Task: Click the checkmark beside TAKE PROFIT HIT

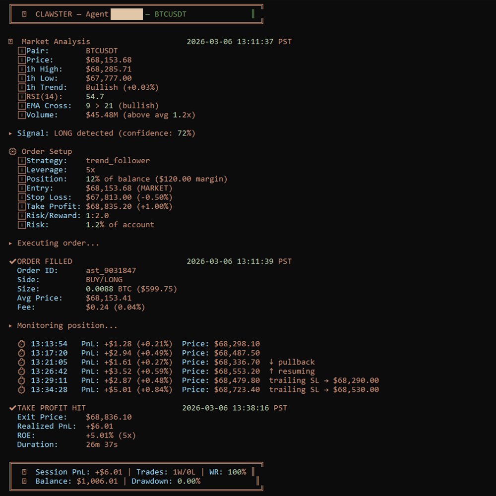Action: click(x=13, y=408)
